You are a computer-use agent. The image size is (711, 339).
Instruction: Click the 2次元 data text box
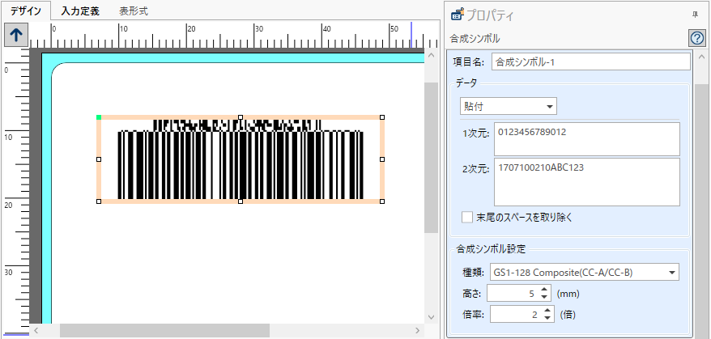pyautogui.click(x=587, y=182)
